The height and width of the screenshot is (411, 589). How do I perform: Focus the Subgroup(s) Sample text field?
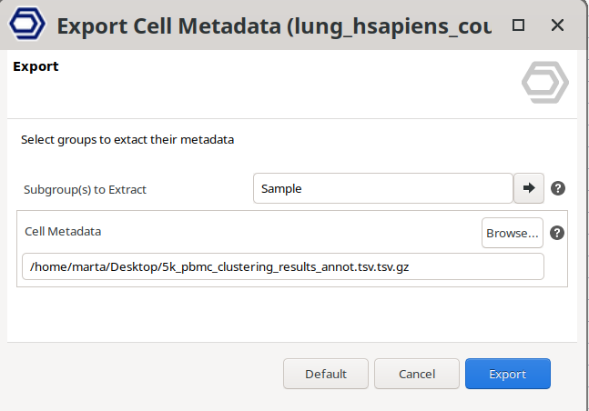point(382,188)
